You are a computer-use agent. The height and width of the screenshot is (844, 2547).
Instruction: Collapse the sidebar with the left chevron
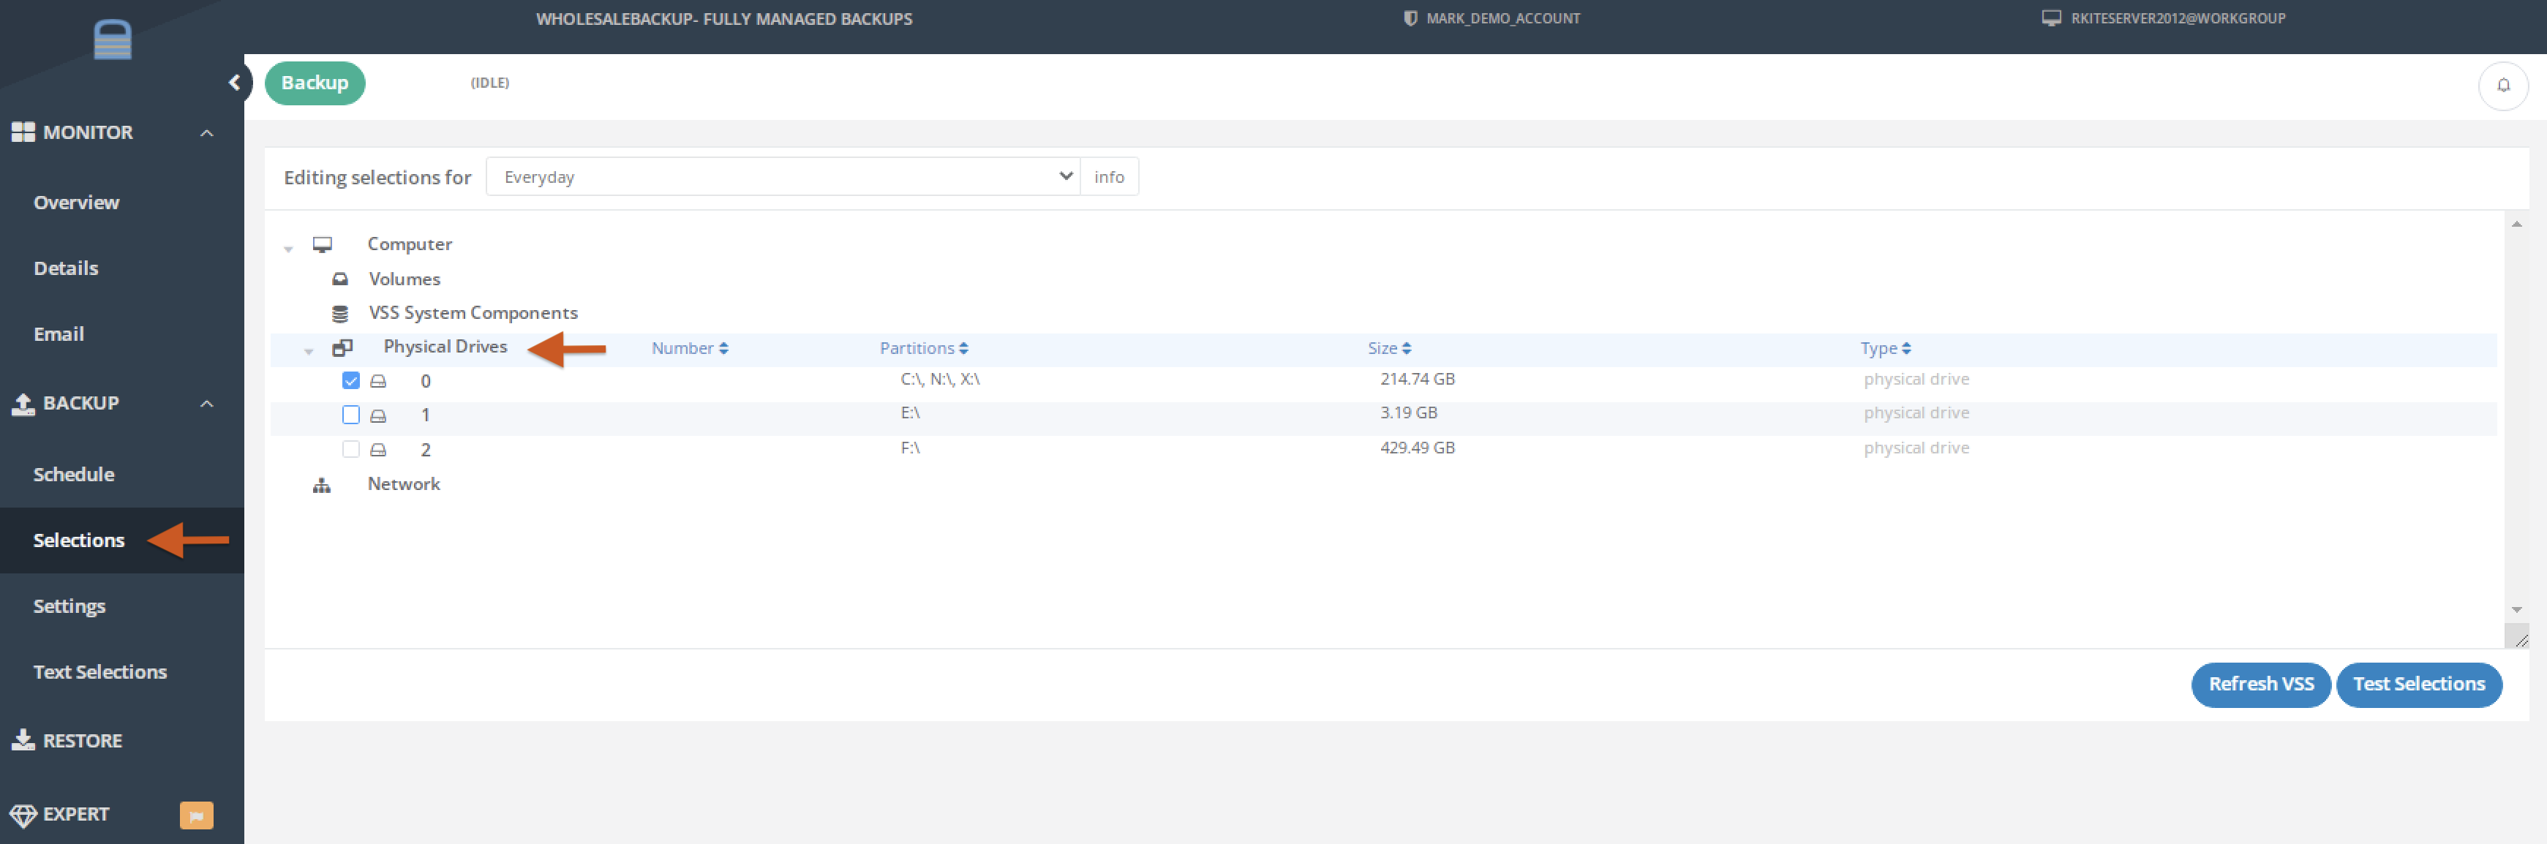234,82
